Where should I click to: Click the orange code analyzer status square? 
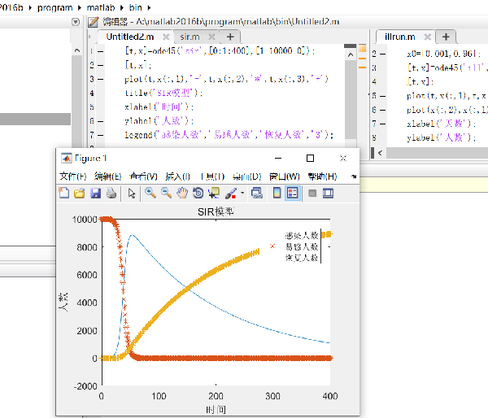(362, 48)
